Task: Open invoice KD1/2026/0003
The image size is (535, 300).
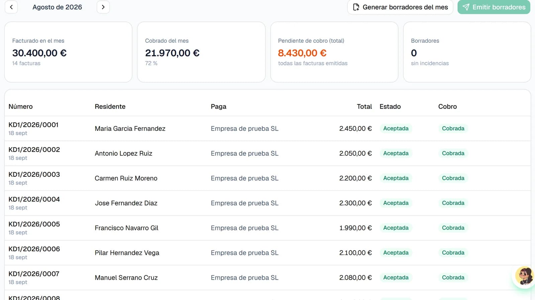Action: tap(34, 174)
